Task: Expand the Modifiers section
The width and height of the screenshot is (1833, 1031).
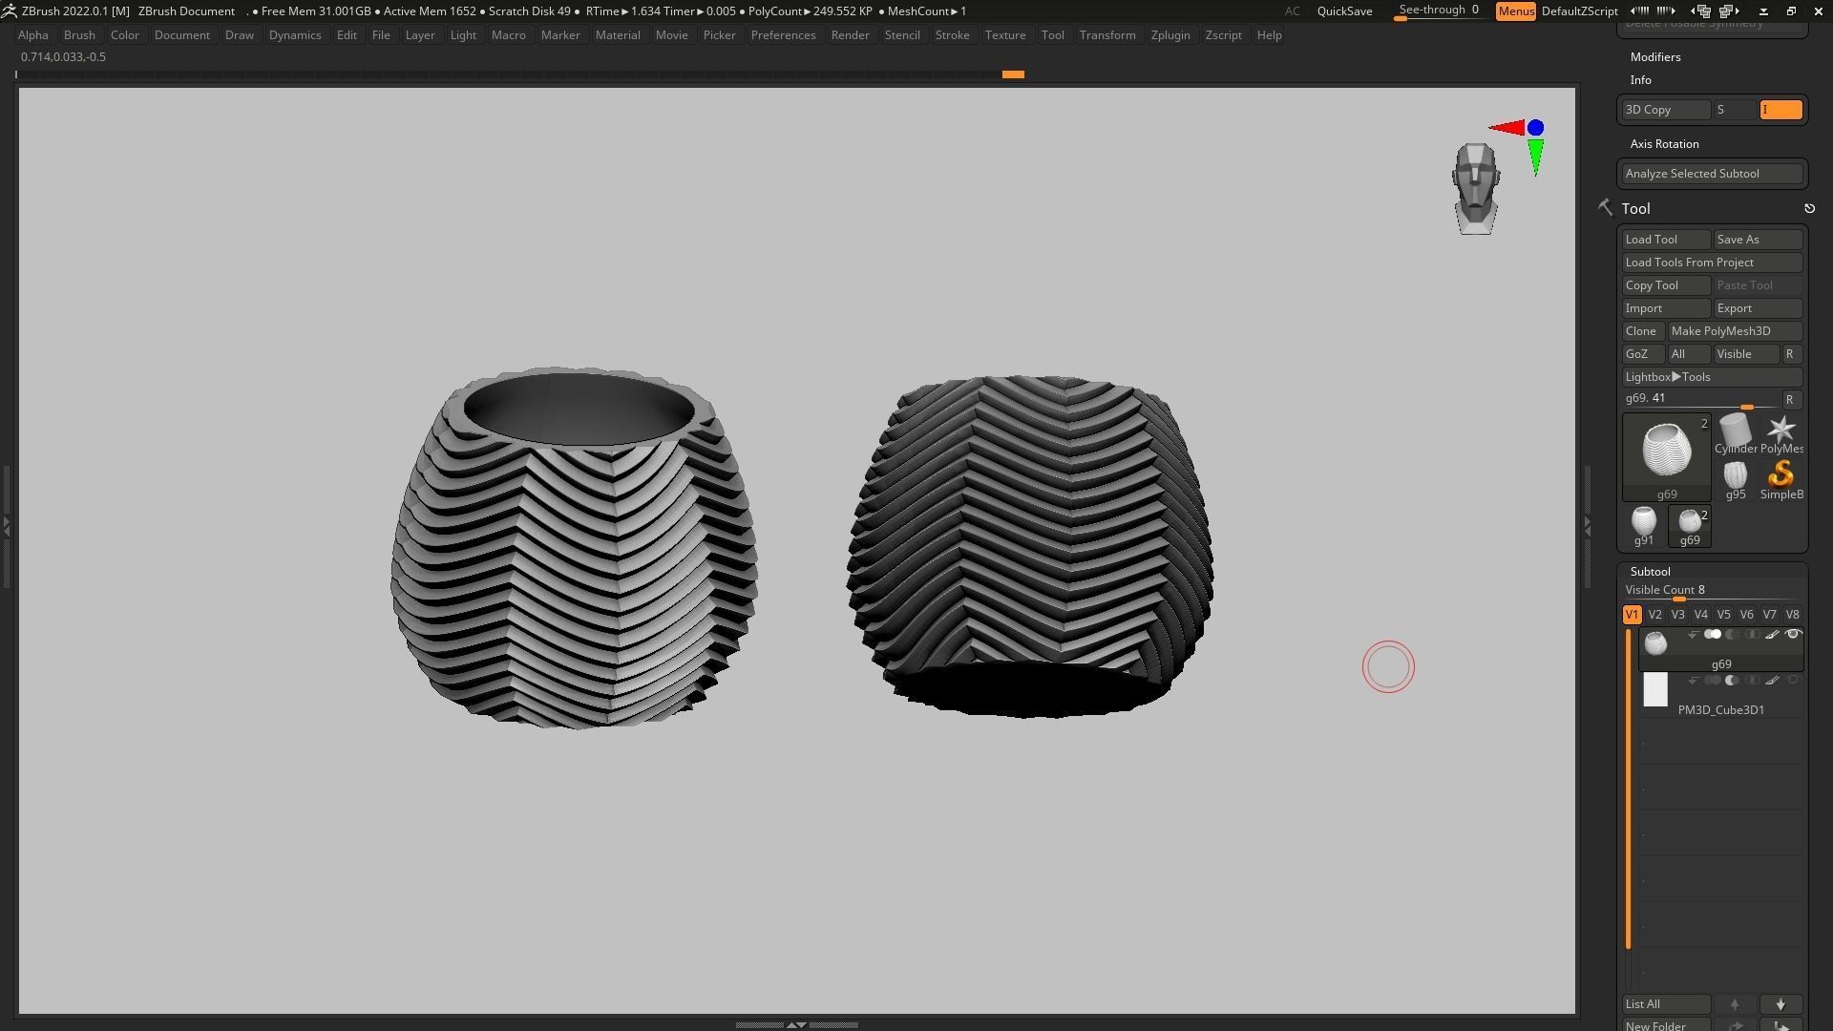Action: click(x=1655, y=57)
